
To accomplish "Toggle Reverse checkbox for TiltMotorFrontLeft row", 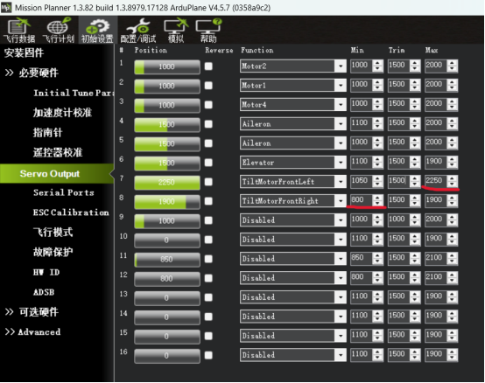I will pos(208,182).
